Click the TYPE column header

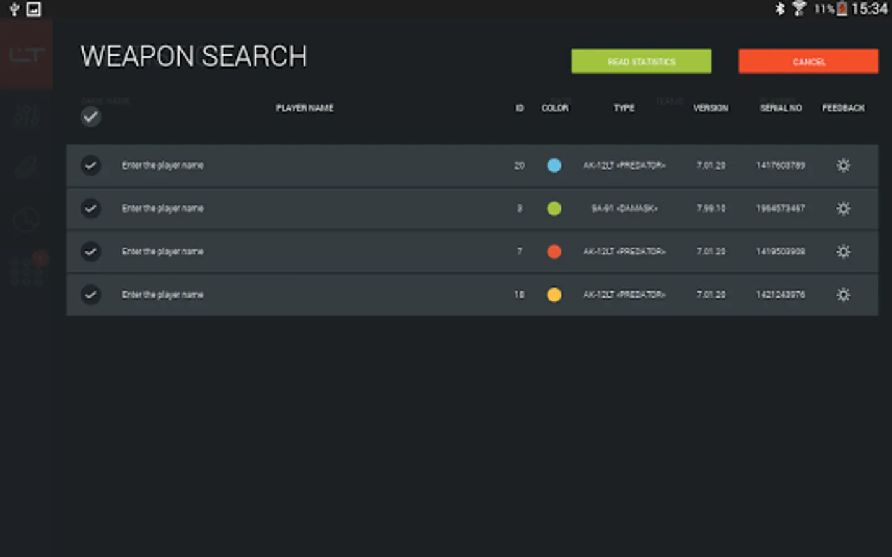tap(624, 108)
